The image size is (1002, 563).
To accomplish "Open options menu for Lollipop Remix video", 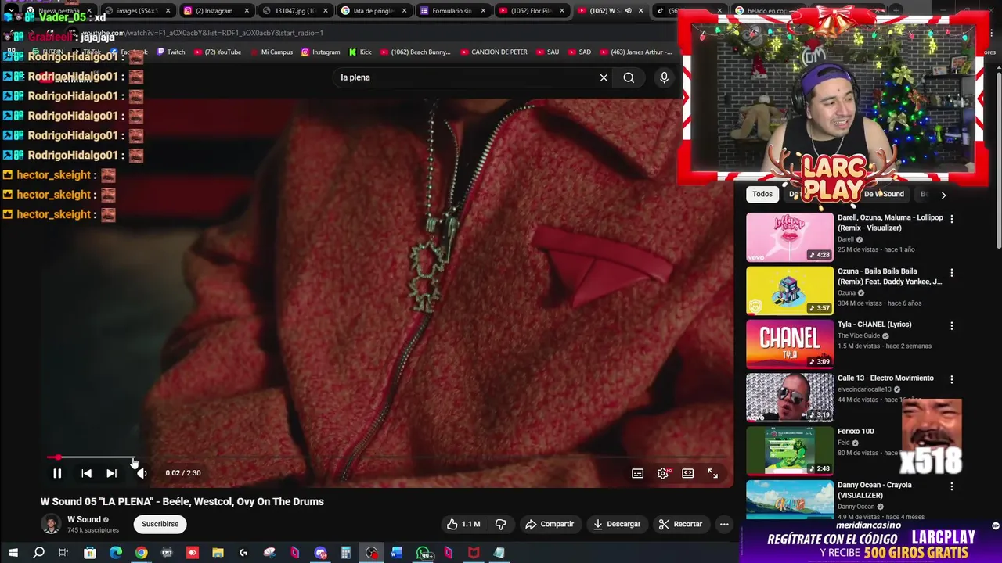I will [x=952, y=219].
